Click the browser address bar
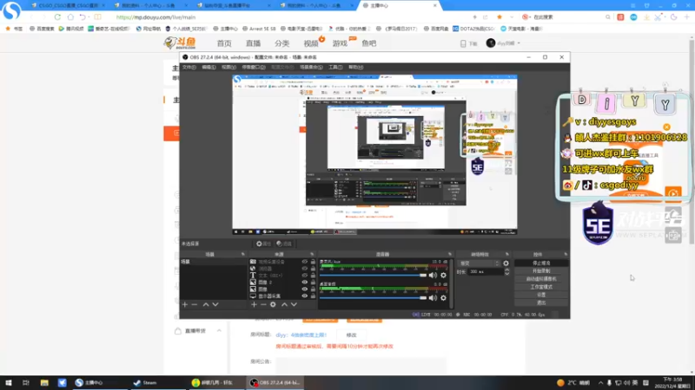 (x=288, y=17)
